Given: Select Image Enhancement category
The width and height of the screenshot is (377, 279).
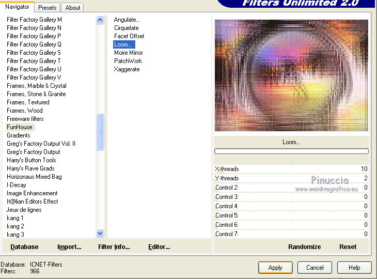Looking at the screenshot, I should [x=32, y=193].
